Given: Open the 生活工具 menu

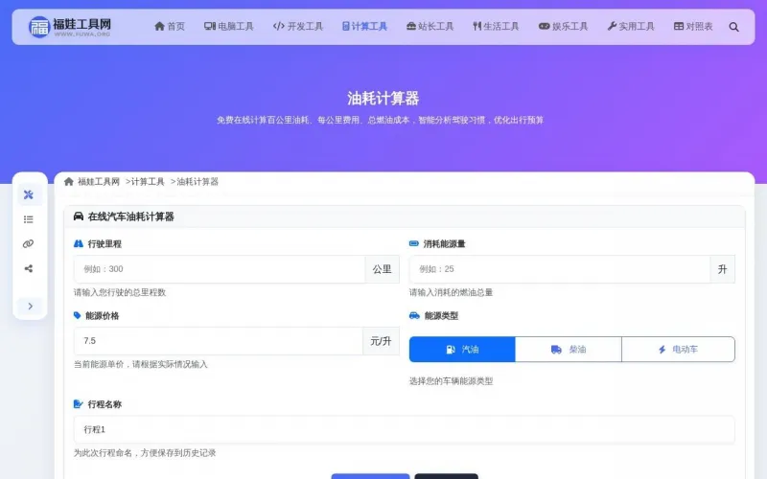Looking at the screenshot, I should point(496,27).
